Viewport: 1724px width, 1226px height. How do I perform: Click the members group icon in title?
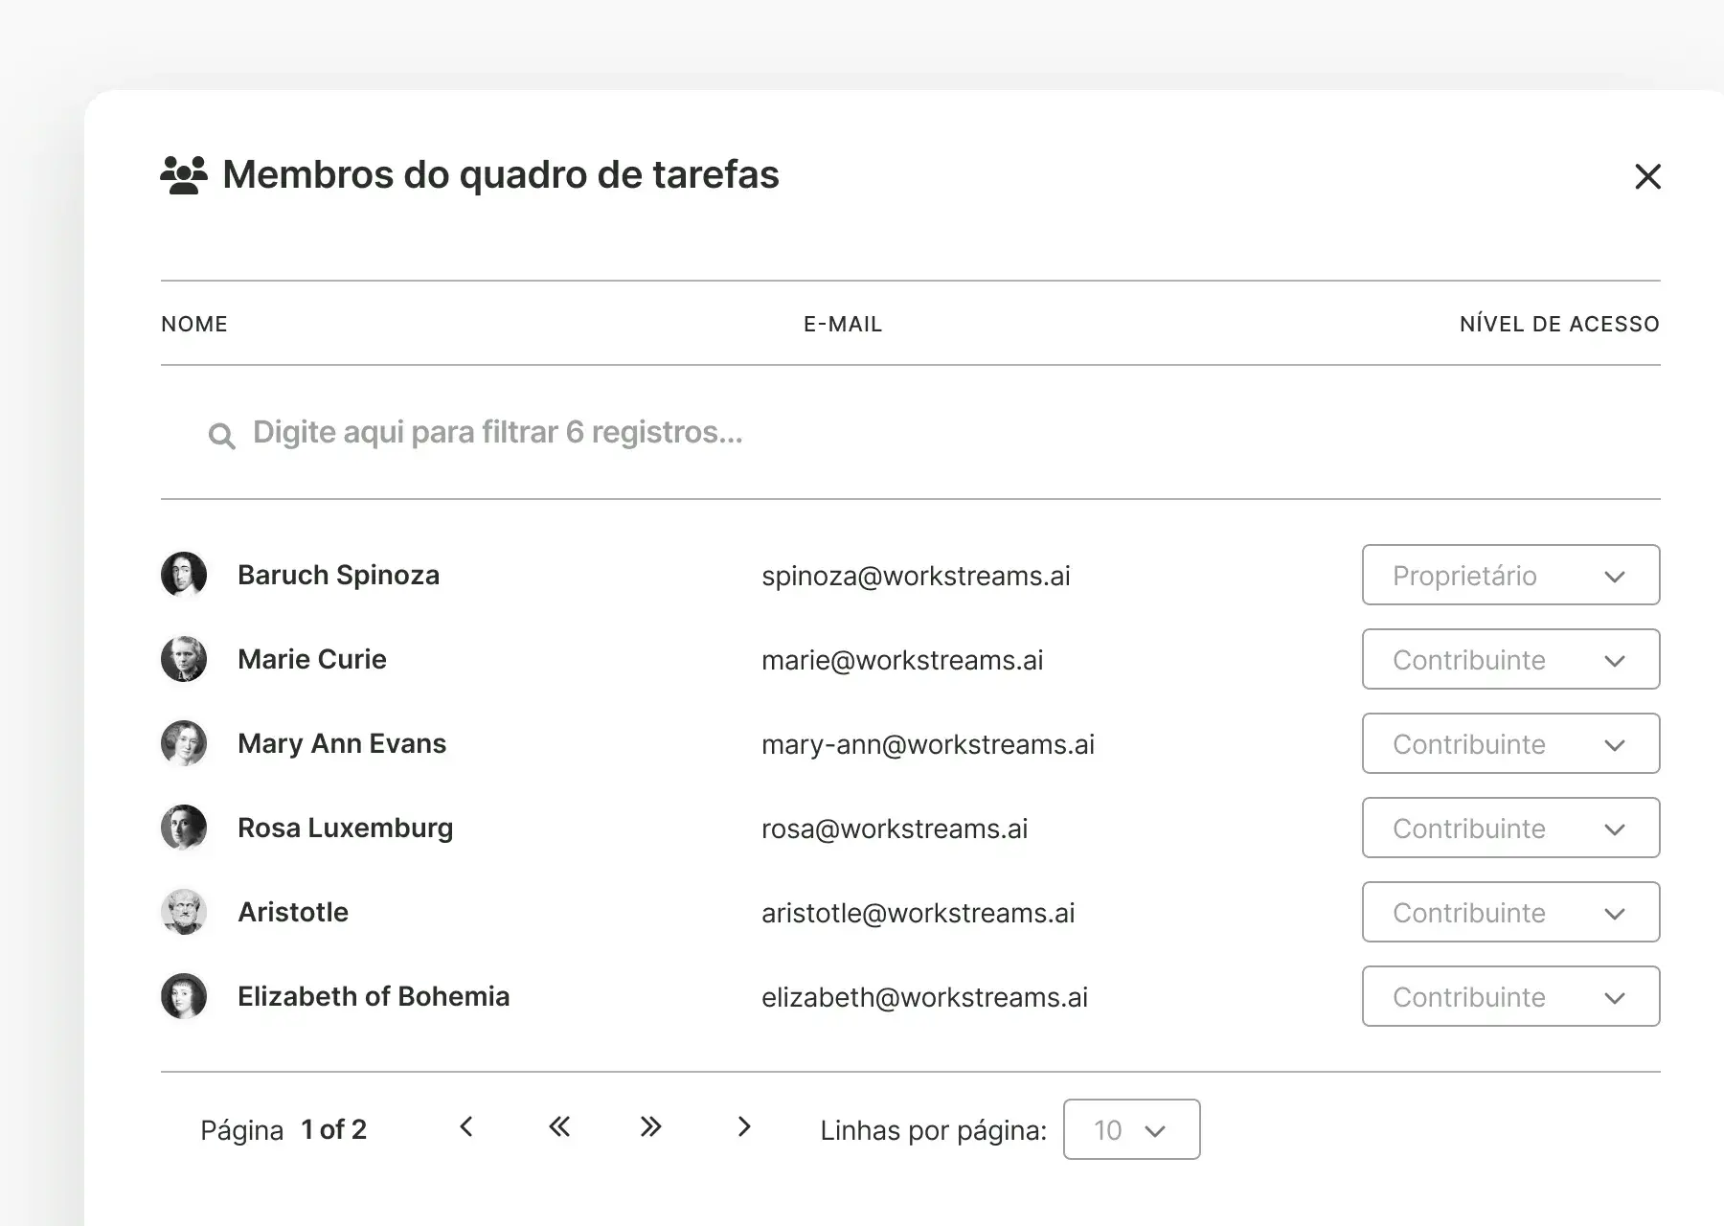(x=184, y=175)
